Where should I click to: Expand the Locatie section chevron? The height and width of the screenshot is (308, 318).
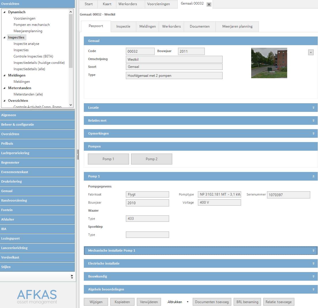click(313, 108)
